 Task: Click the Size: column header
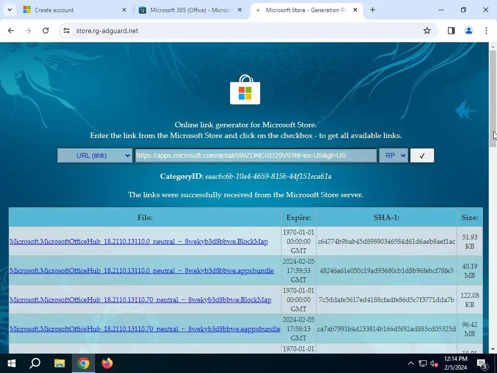click(x=470, y=217)
